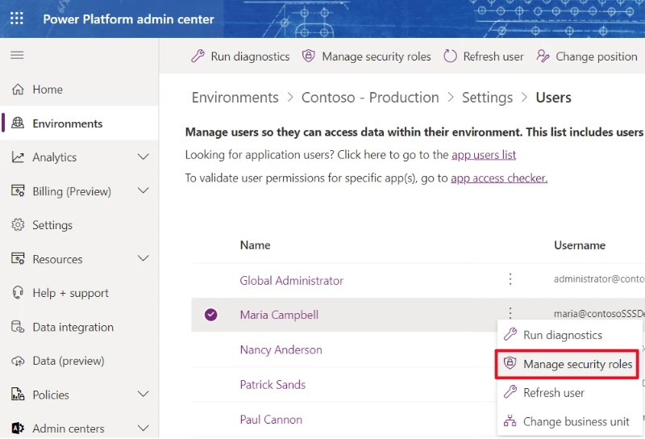The width and height of the screenshot is (645, 439).
Task: Click wrench icon beside context Refresh user
Action: click(x=510, y=391)
